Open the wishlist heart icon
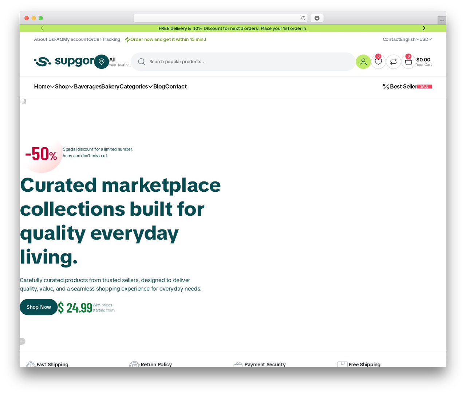The width and height of the screenshot is (466, 395). click(378, 62)
